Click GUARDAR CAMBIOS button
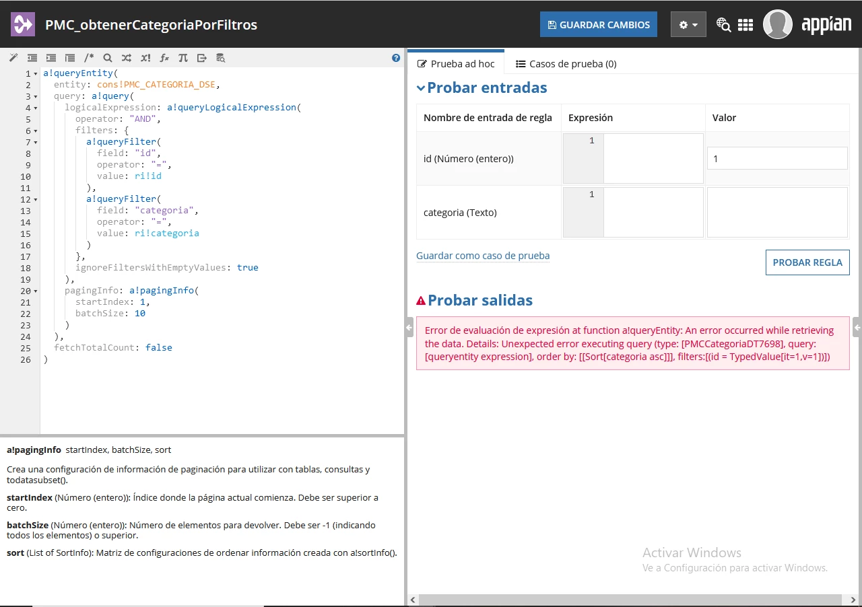The height and width of the screenshot is (607, 862). (599, 25)
